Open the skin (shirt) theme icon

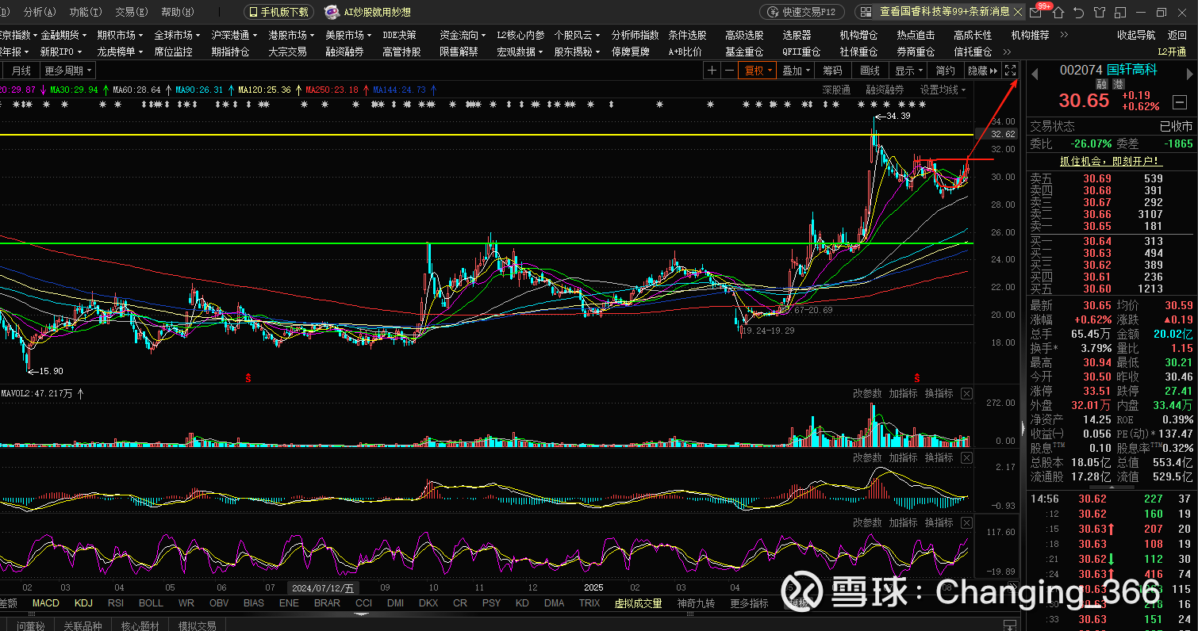coord(1099,12)
